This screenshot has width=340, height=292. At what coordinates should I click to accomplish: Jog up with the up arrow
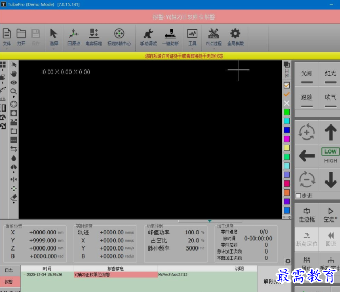(331, 132)
